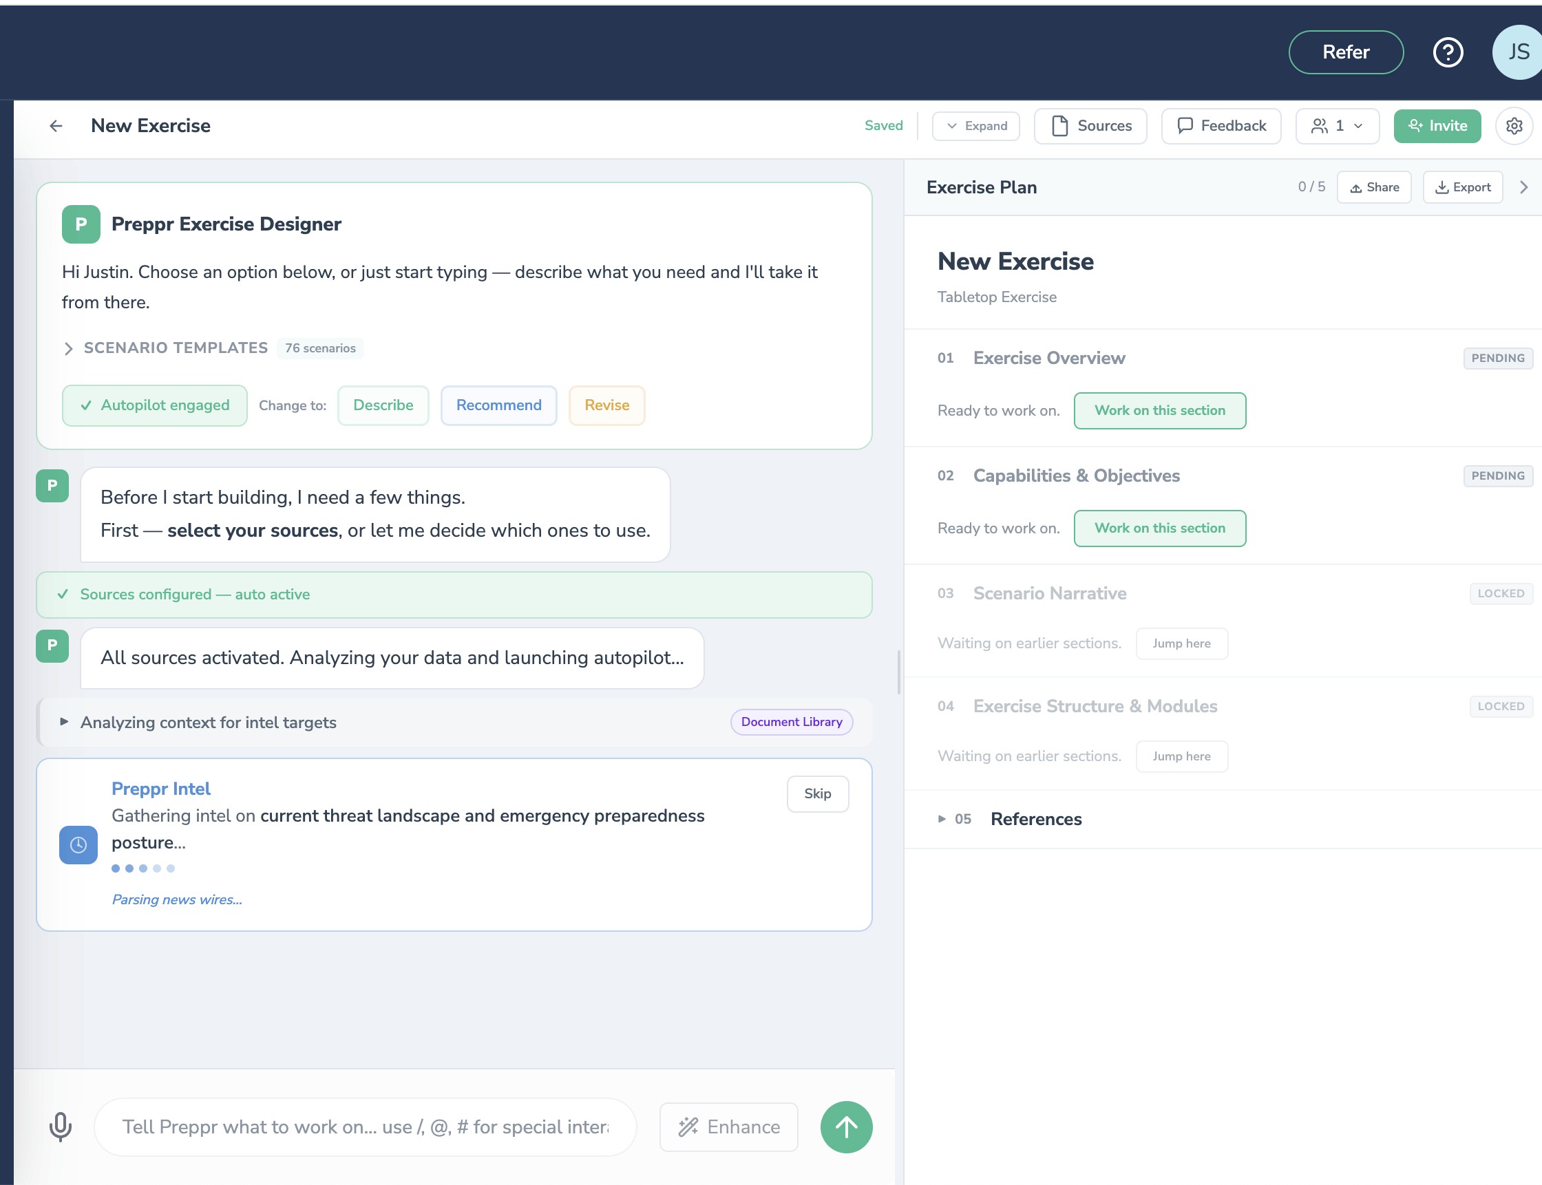Open the JS user avatar
The image size is (1542, 1185).
1517,52
